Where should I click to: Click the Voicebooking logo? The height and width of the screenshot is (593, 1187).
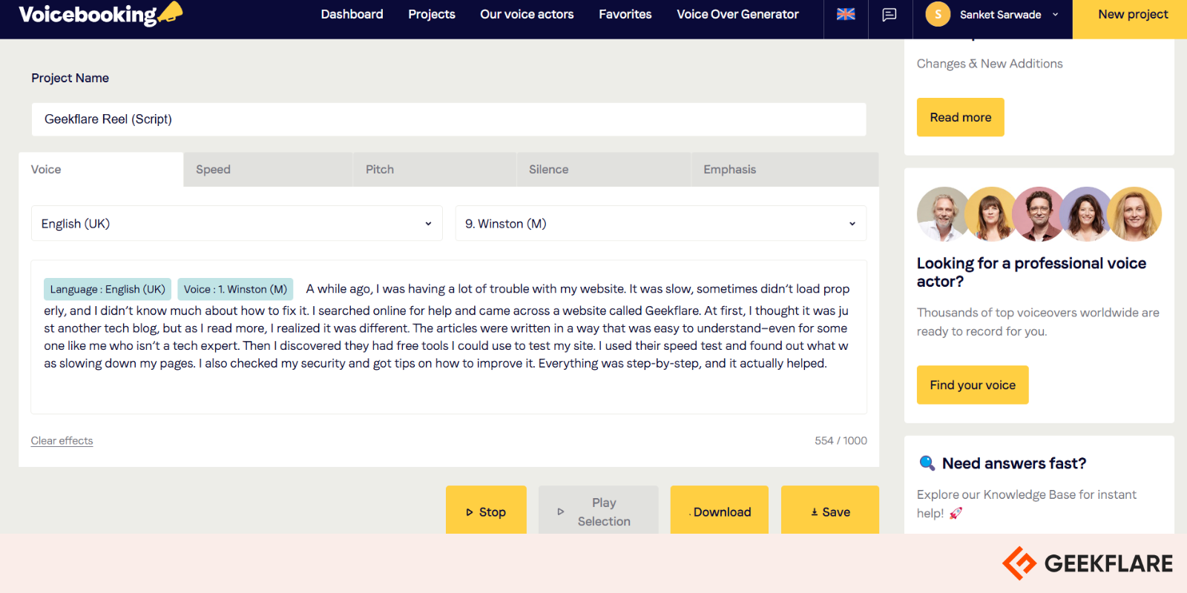click(x=100, y=14)
